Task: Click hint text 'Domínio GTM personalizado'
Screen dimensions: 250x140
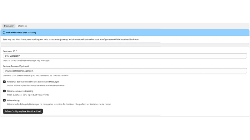Action: point(36,76)
